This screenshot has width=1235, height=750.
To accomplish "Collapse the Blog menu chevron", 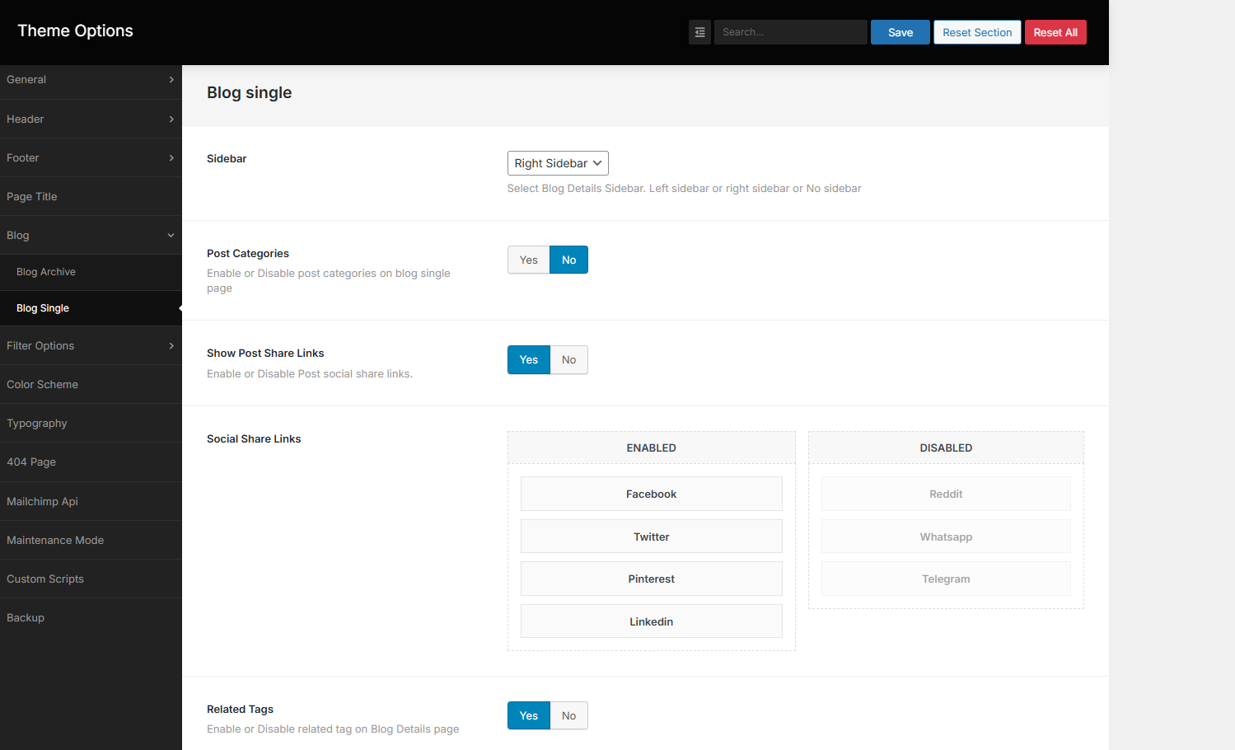I will 171,236.
